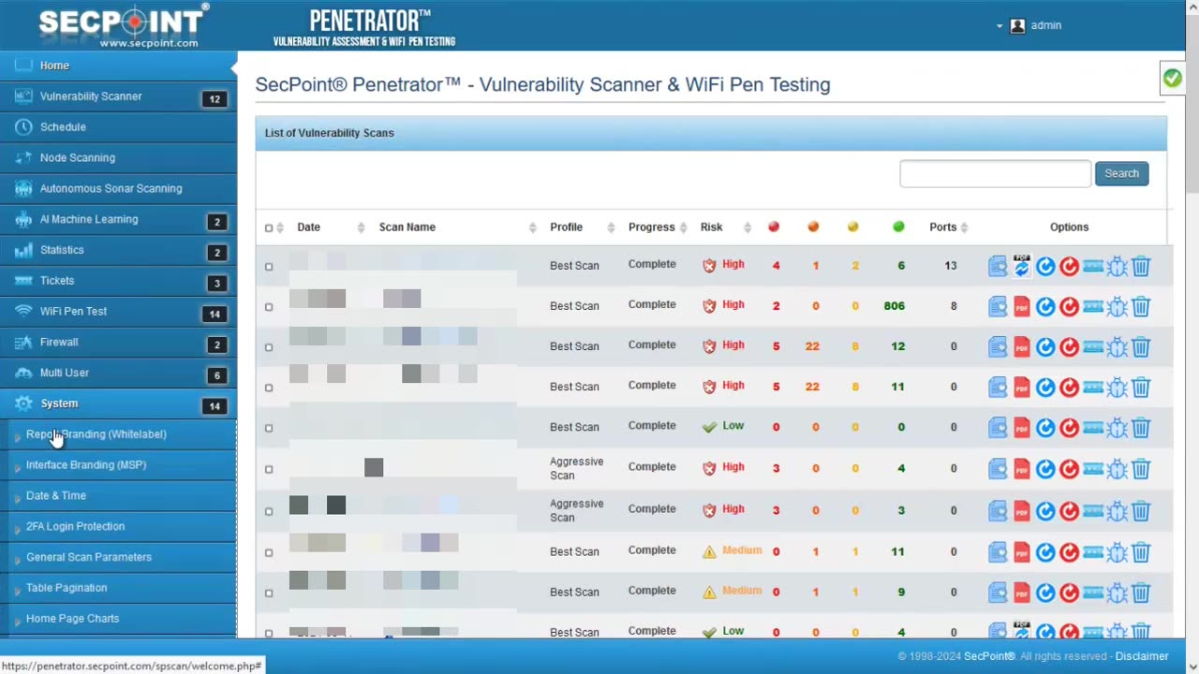Image resolution: width=1199 pixels, height=674 pixels.
Task: Sort by the Profile column header
Action: pyautogui.click(x=566, y=227)
